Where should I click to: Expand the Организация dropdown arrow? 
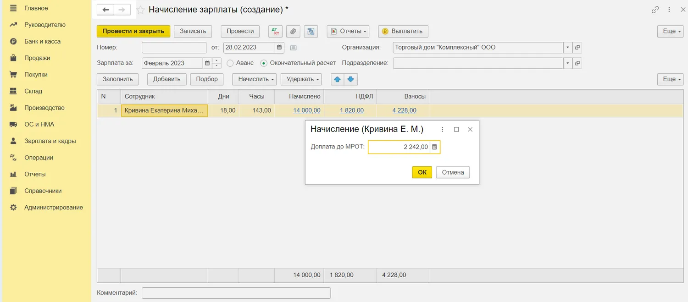tap(568, 47)
